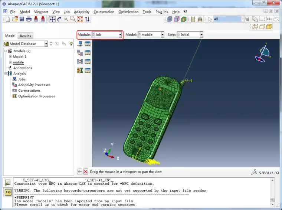The width and height of the screenshot is (282, 210).
Task: Select Adaptivity Processes tree item
Action: (x=34, y=85)
